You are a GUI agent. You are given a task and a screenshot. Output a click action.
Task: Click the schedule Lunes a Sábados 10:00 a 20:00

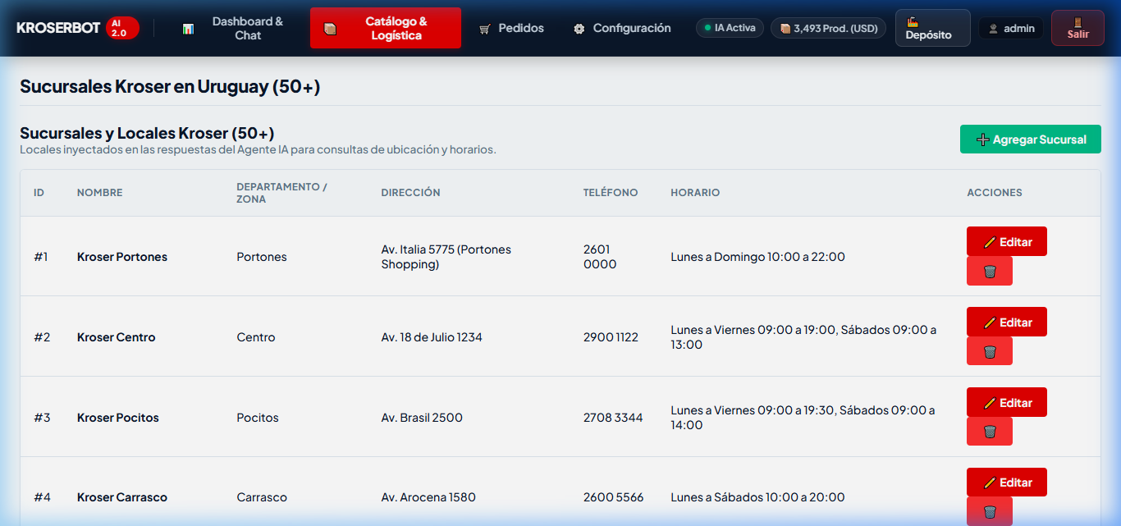[757, 497]
